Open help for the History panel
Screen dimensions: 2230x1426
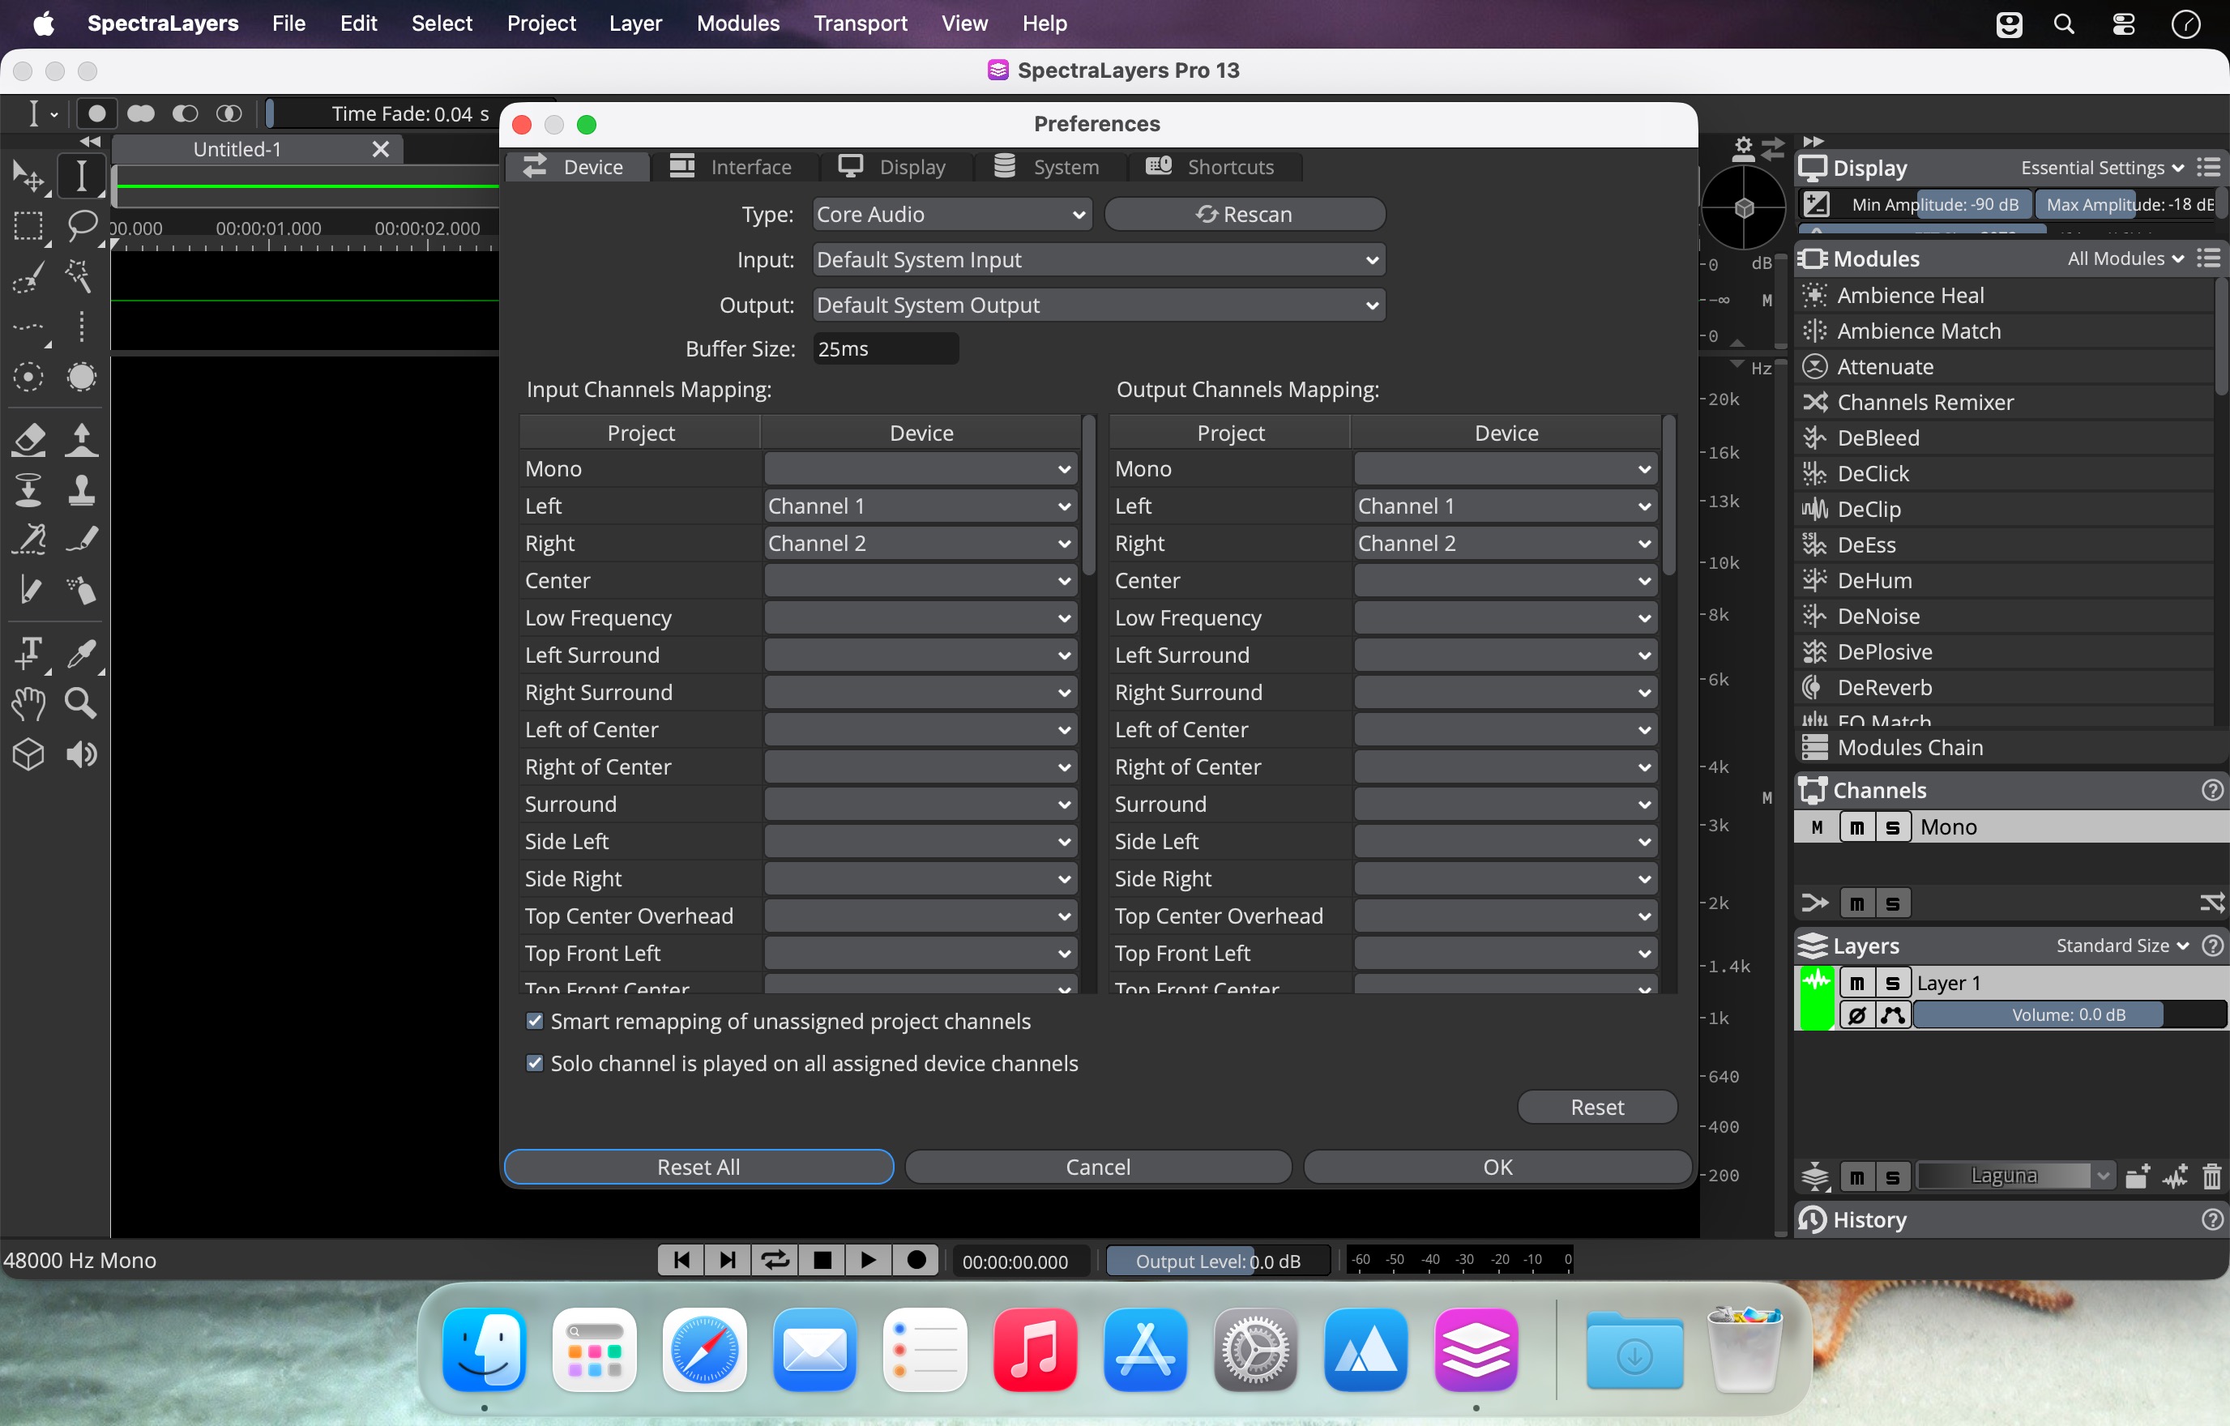pos(2211,1219)
